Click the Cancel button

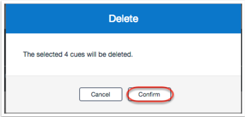101,94
